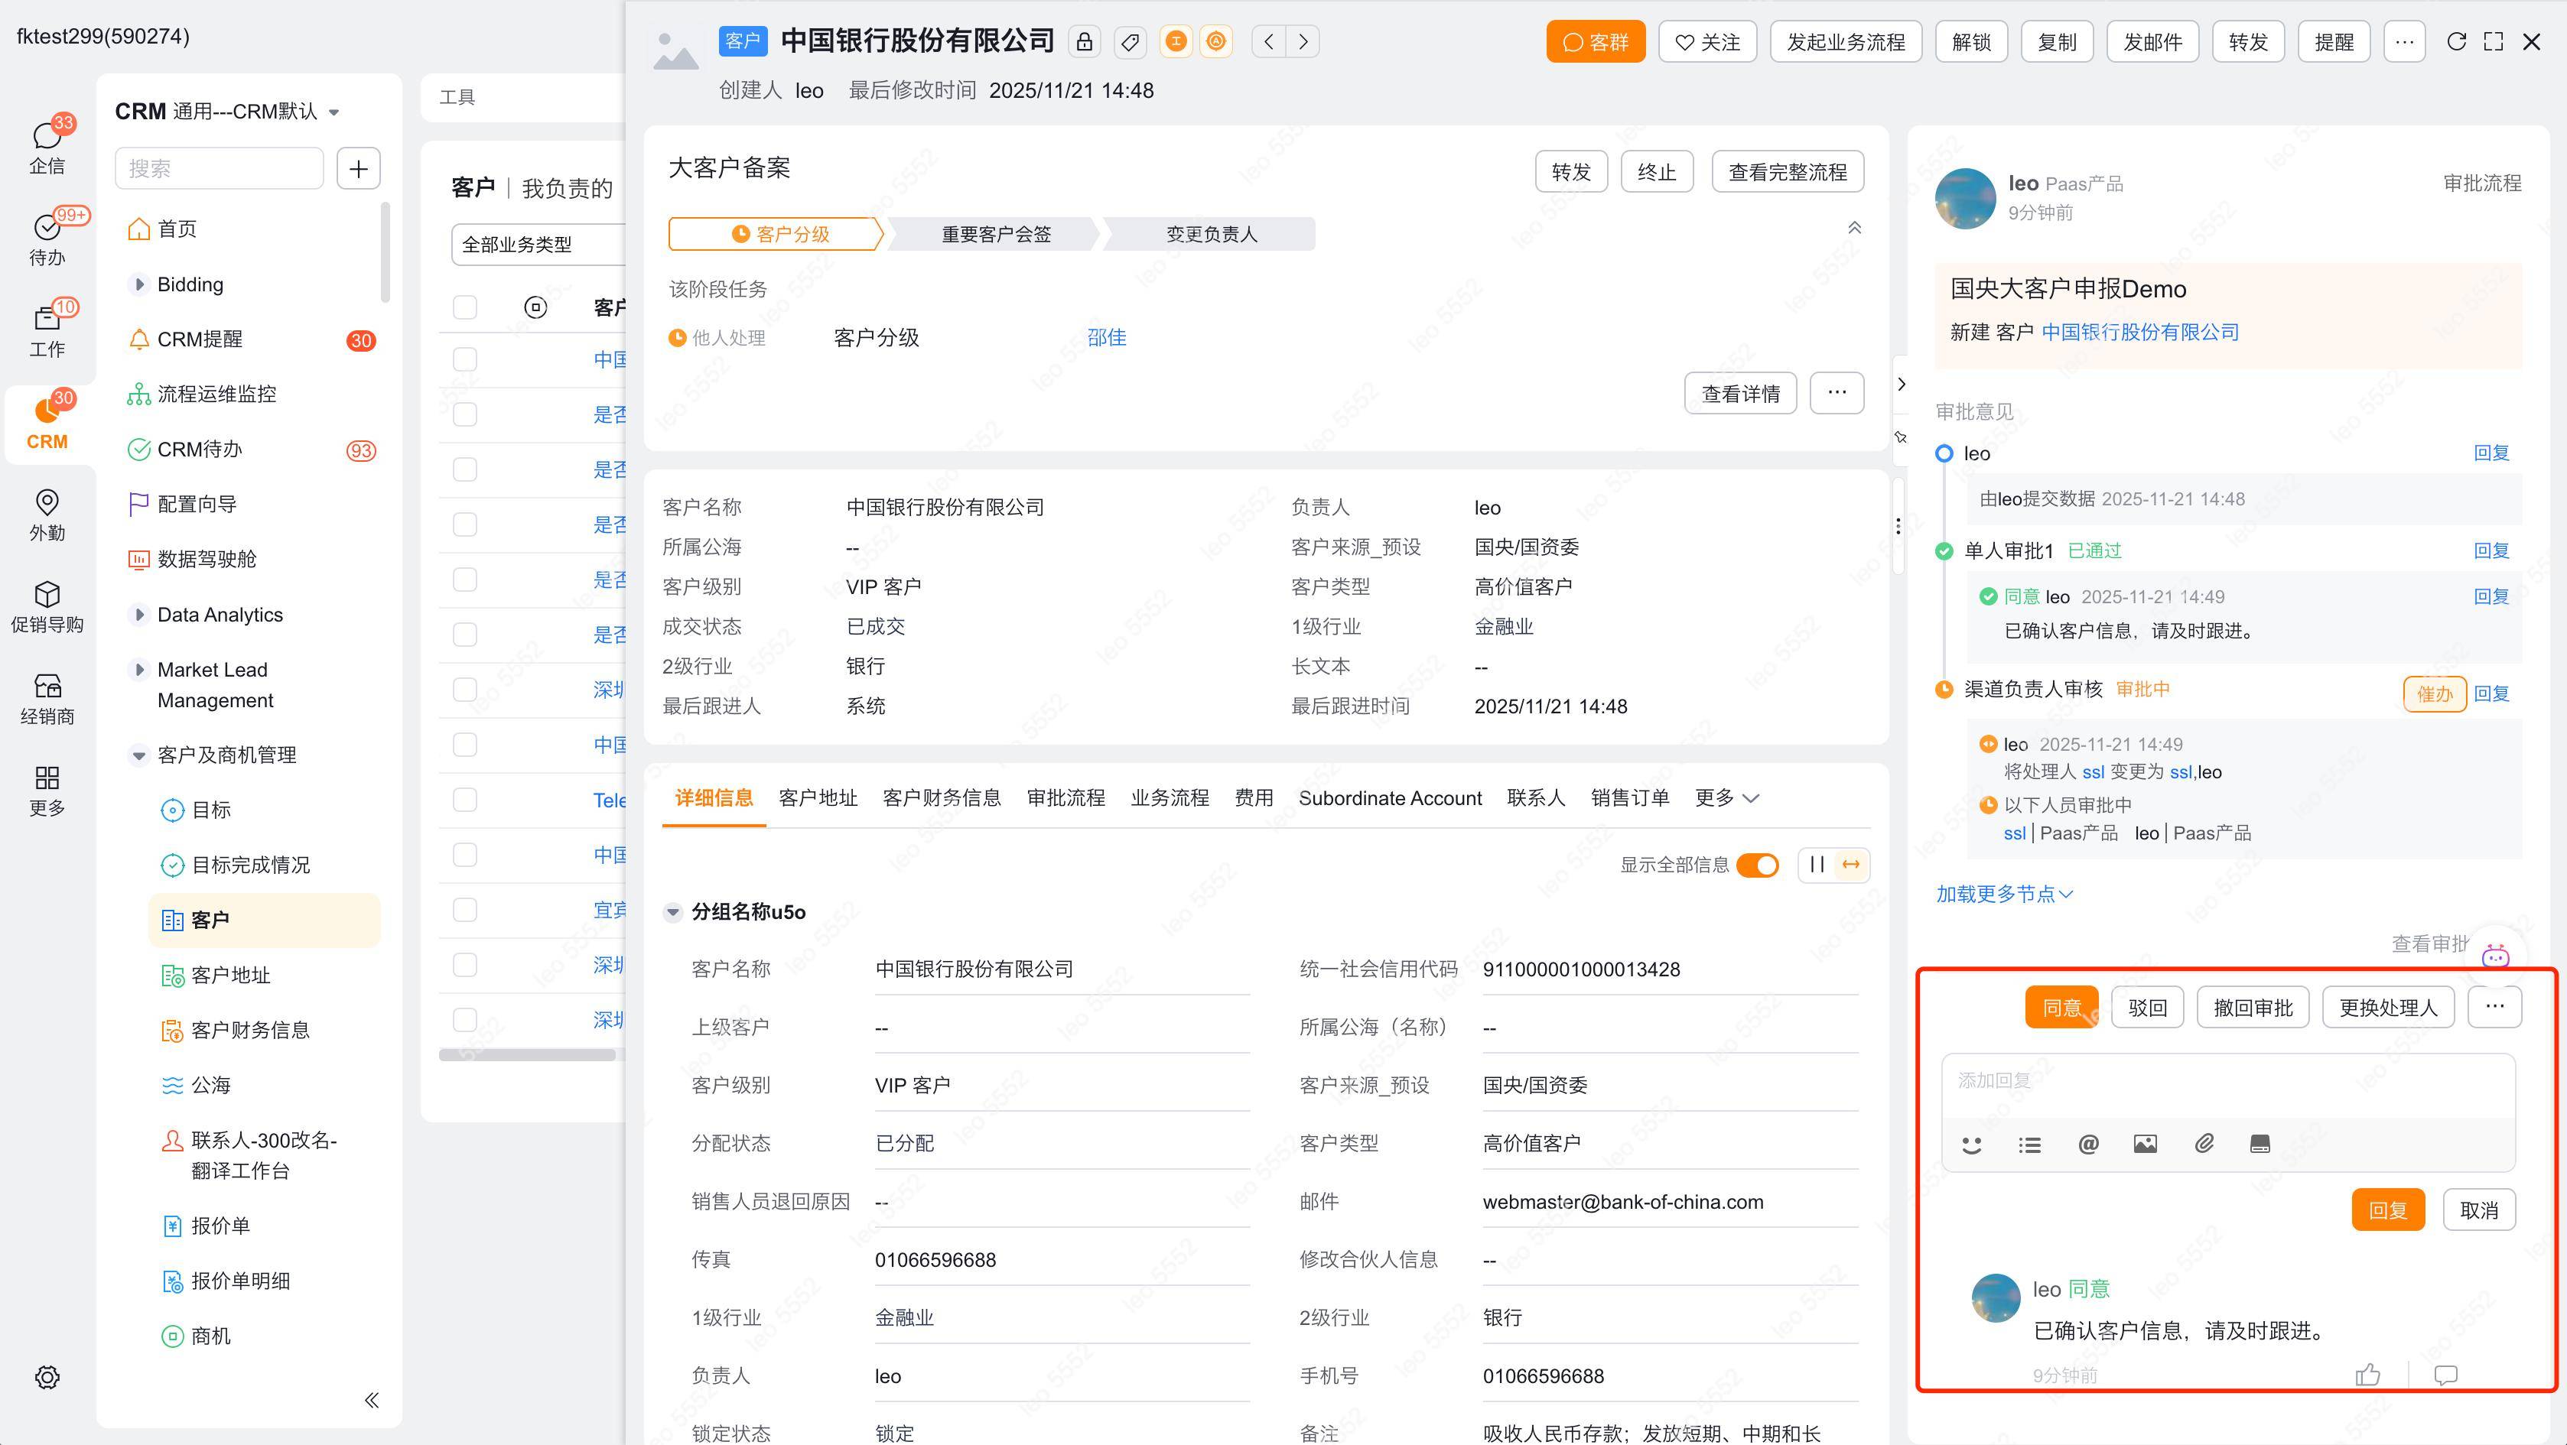Screen dimensions: 2567x1445
Task: Collapse the 分组名称u5o section
Action: point(672,912)
